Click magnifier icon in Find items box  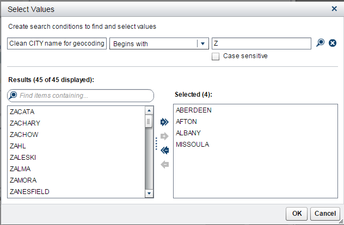click(x=13, y=96)
